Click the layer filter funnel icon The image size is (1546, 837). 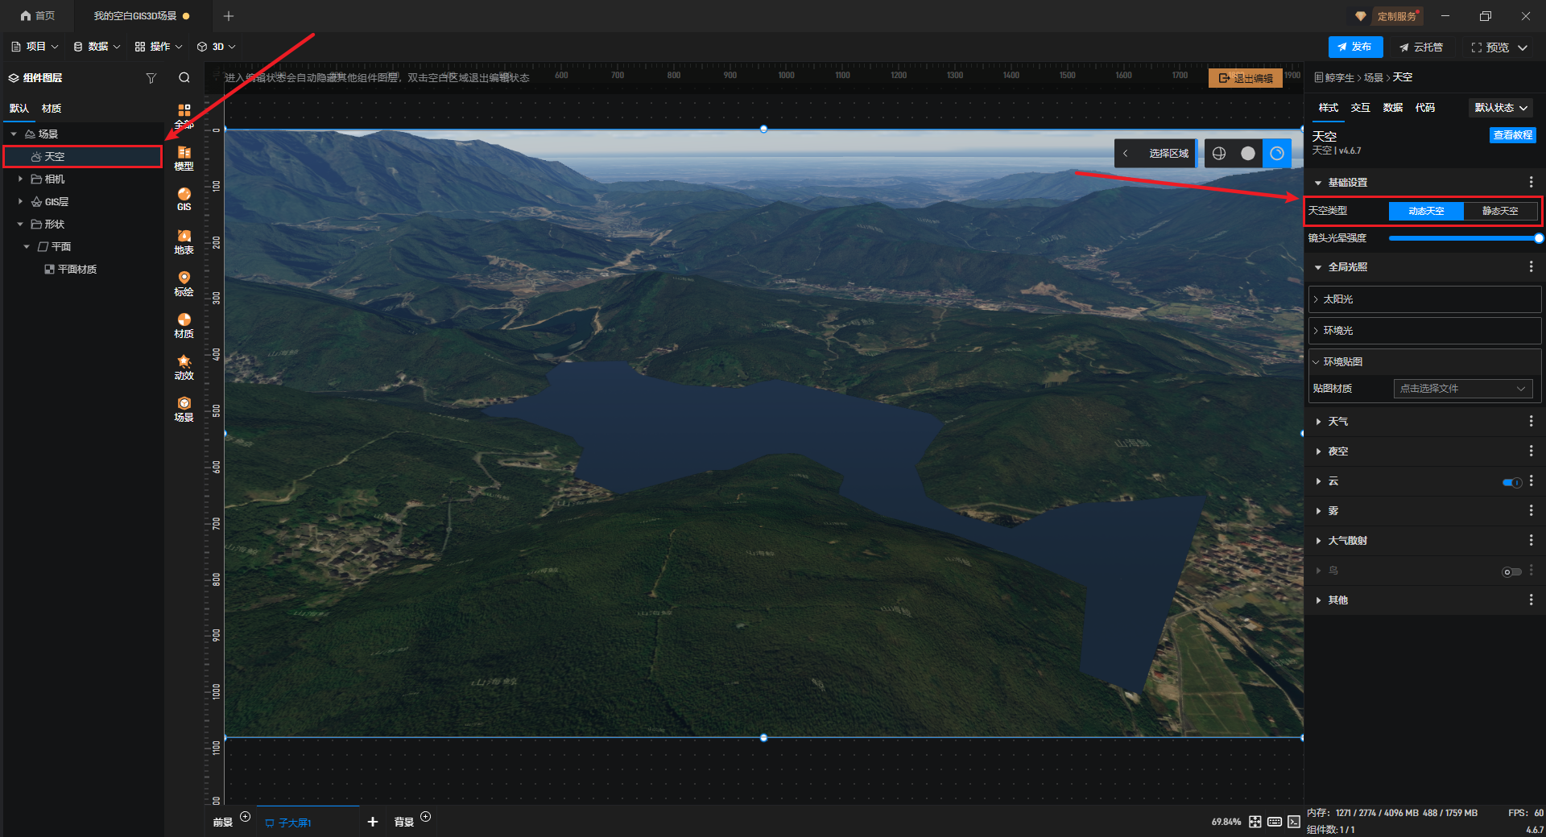[x=151, y=78]
